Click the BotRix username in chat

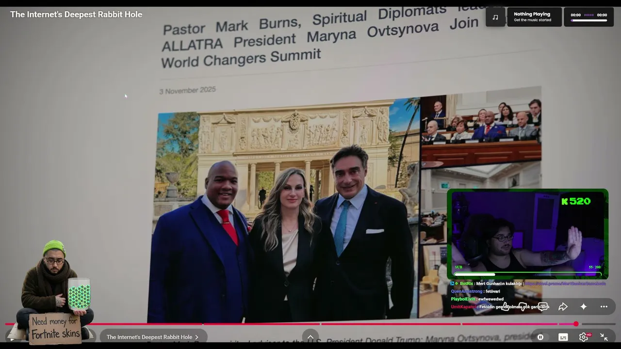(x=466, y=284)
